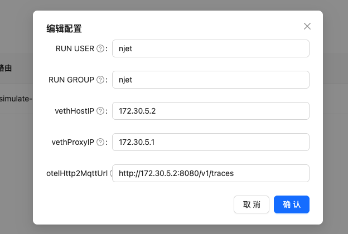Click the vethHostIP label text
The width and height of the screenshot is (348, 234).
pos(75,111)
